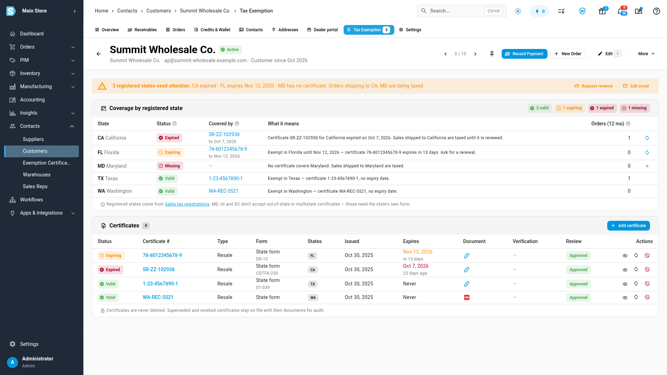Viewport: 667px width, 375px height.
Task: Revoke certificate SR-ZZ-102938 icon
Action: coord(647,269)
